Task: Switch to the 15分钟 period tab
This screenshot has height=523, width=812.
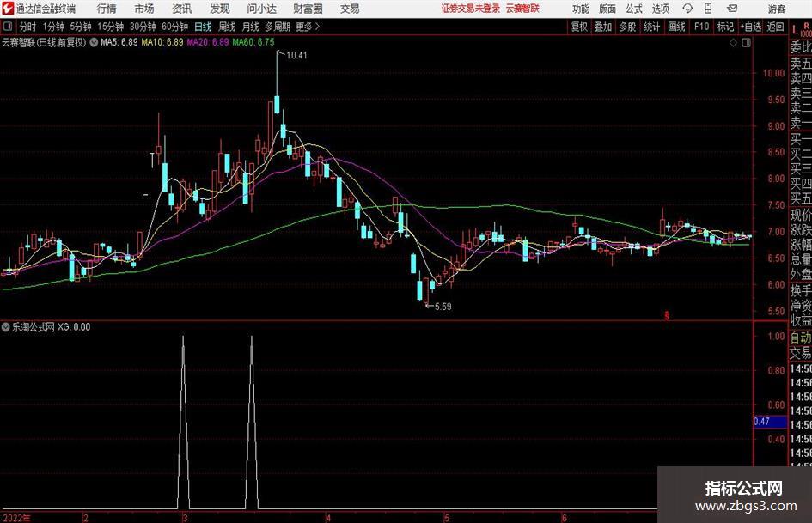Action: [110, 27]
